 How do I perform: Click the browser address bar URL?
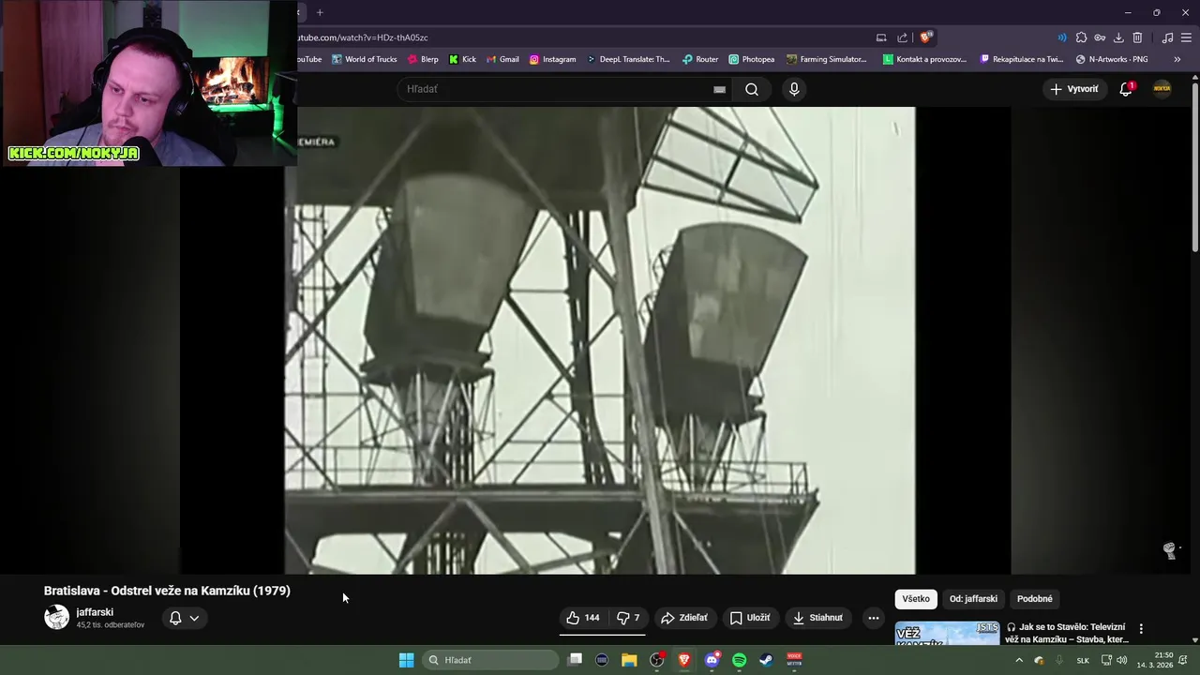point(364,37)
